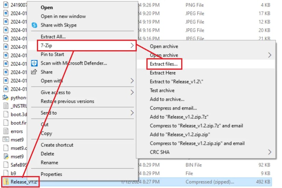
Task: Click the 492 KB size cell
Action: click(263, 182)
